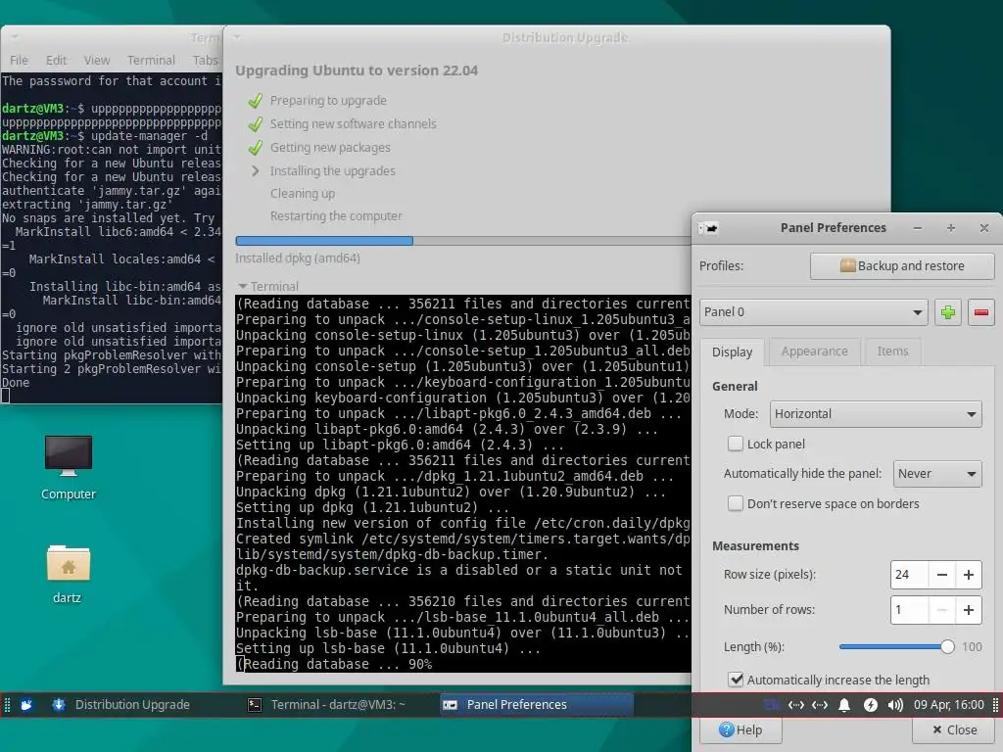The image size is (1003, 752).
Task: Open the power manager lightning icon
Action: tap(870, 705)
